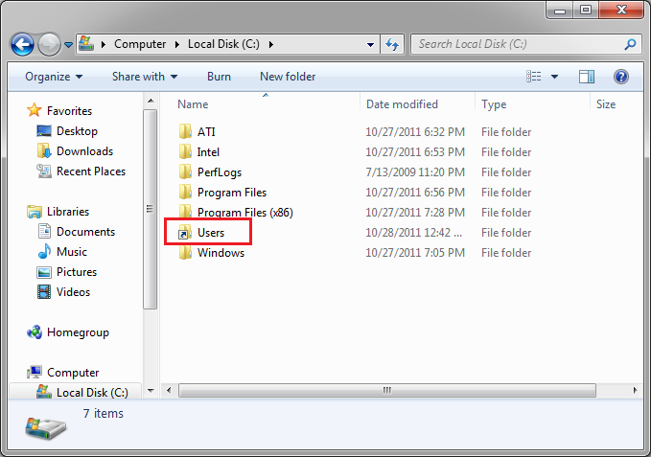Select the Program Files folder
Screen dimensions: 651x457
pyautogui.click(x=232, y=193)
